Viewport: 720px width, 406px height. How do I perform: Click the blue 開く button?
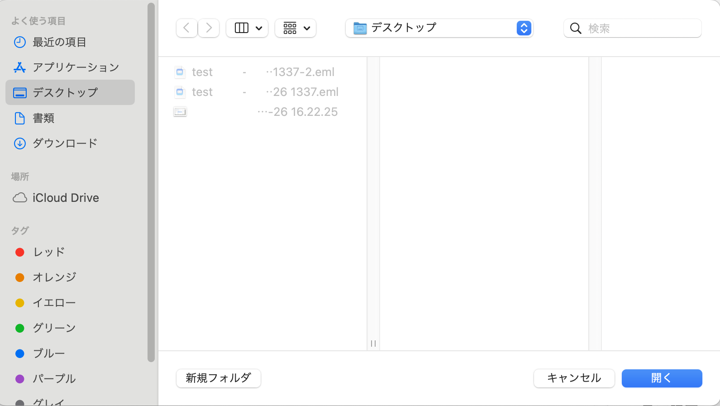662,378
